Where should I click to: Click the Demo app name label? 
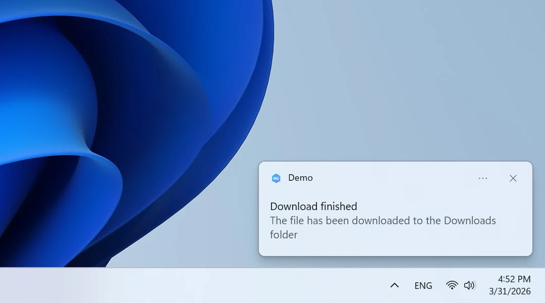coord(301,178)
